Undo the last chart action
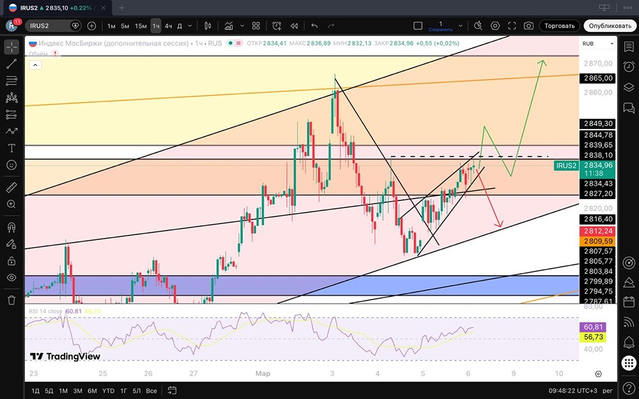This screenshot has height=399, width=639. [314, 26]
